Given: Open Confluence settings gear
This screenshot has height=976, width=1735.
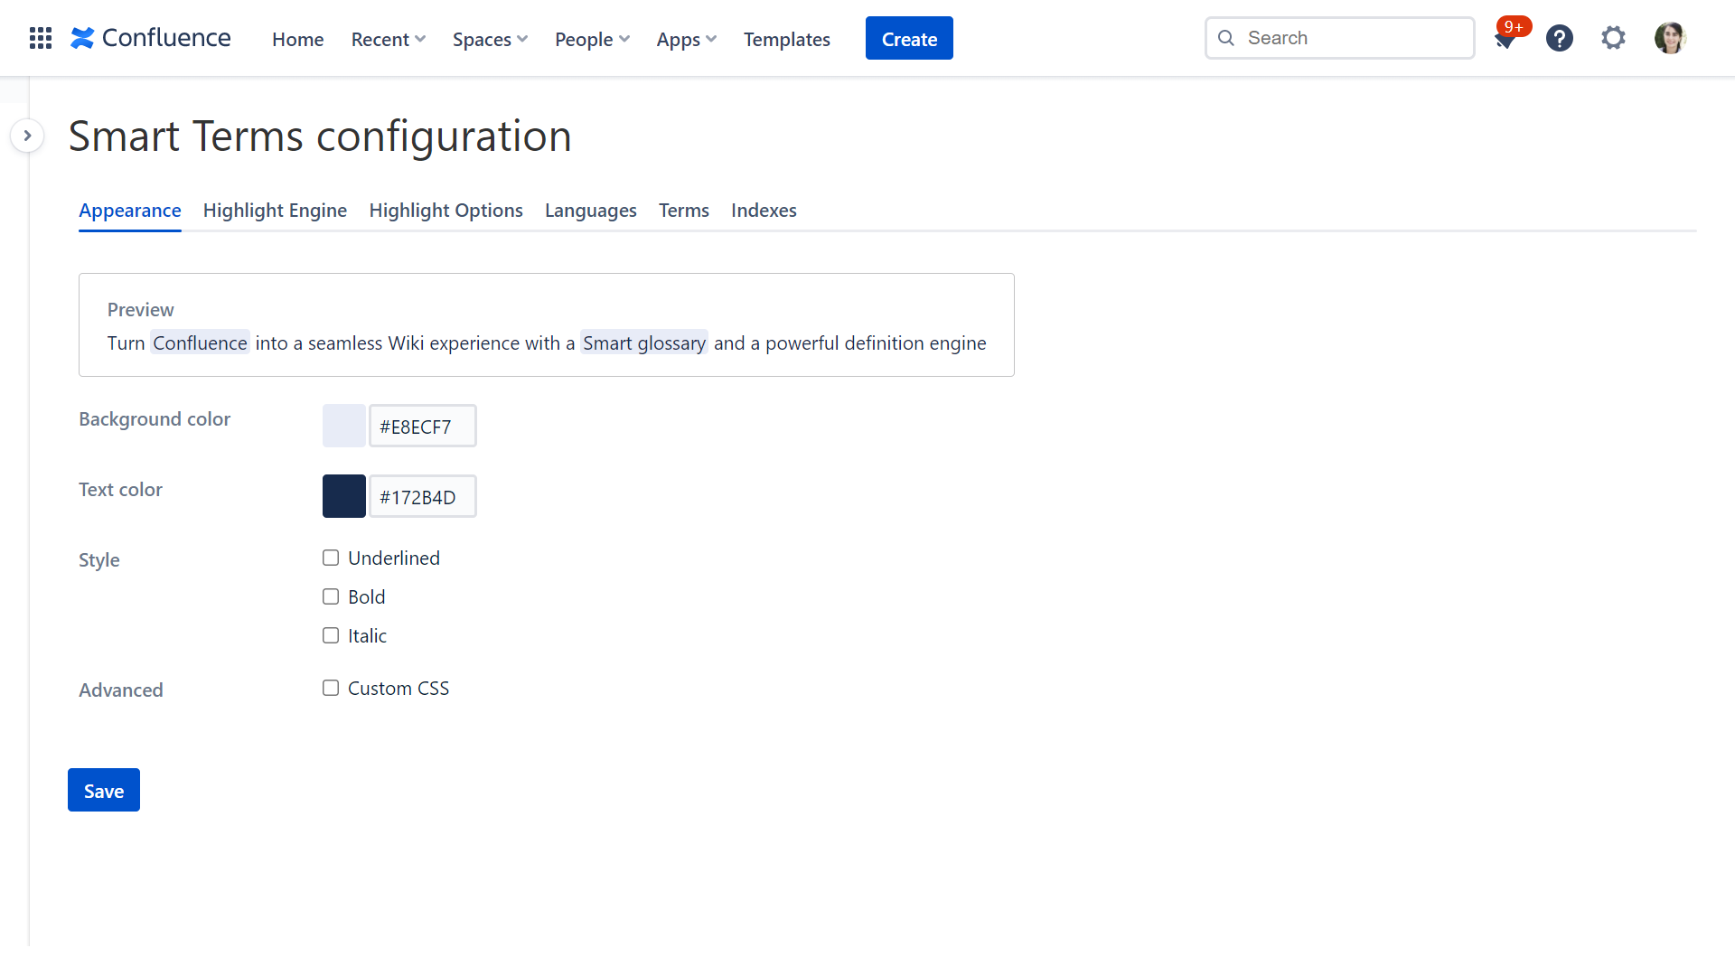Looking at the screenshot, I should [x=1613, y=38].
